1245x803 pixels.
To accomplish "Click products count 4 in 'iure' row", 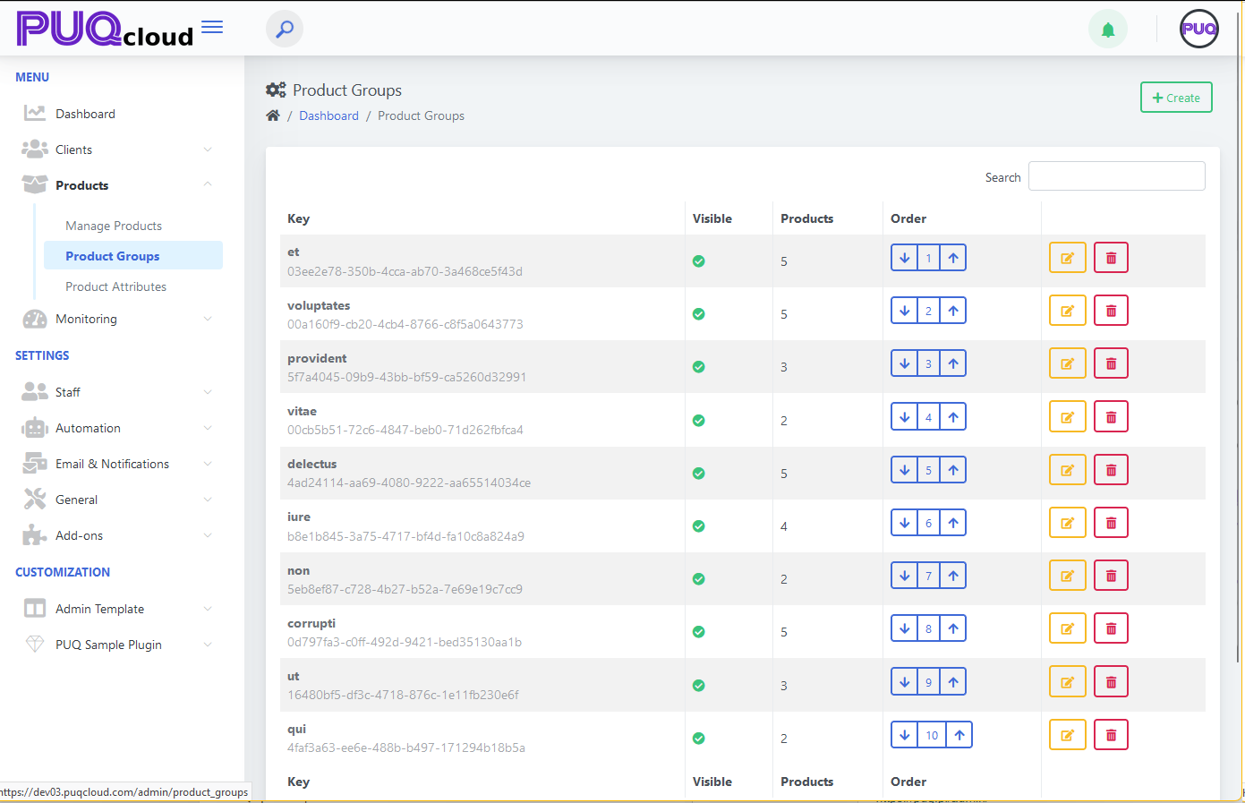I will (784, 526).
